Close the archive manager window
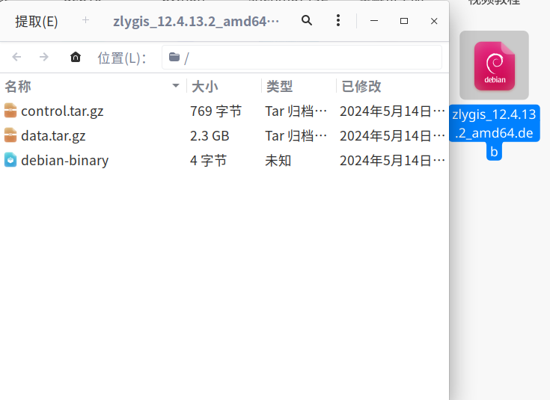 point(434,21)
